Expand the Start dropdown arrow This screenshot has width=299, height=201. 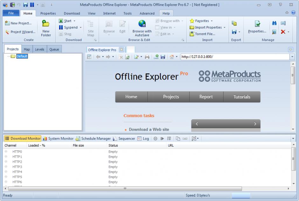[74, 21]
